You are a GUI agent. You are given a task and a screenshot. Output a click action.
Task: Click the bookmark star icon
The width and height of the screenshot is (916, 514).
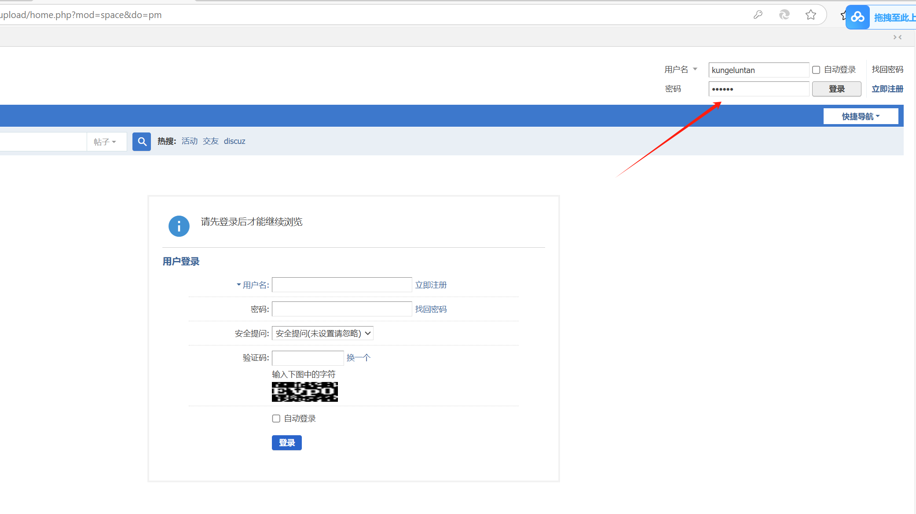coord(810,15)
